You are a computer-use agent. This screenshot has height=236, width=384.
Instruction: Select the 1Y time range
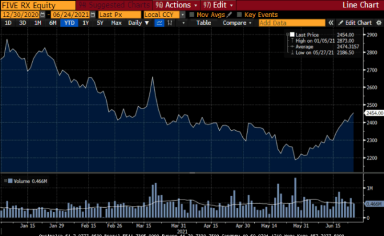pyautogui.click(x=86, y=23)
